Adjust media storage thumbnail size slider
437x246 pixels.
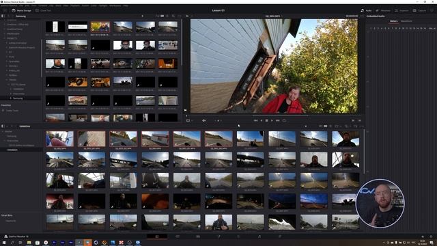[143, 16]
